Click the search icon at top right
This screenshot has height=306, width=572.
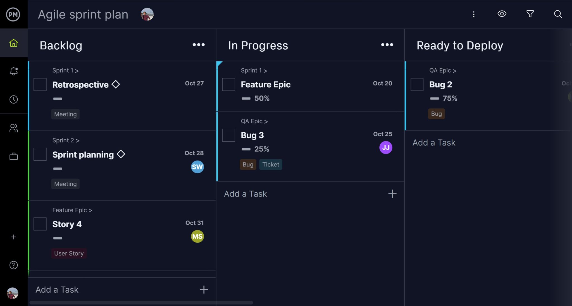point(558,14)
